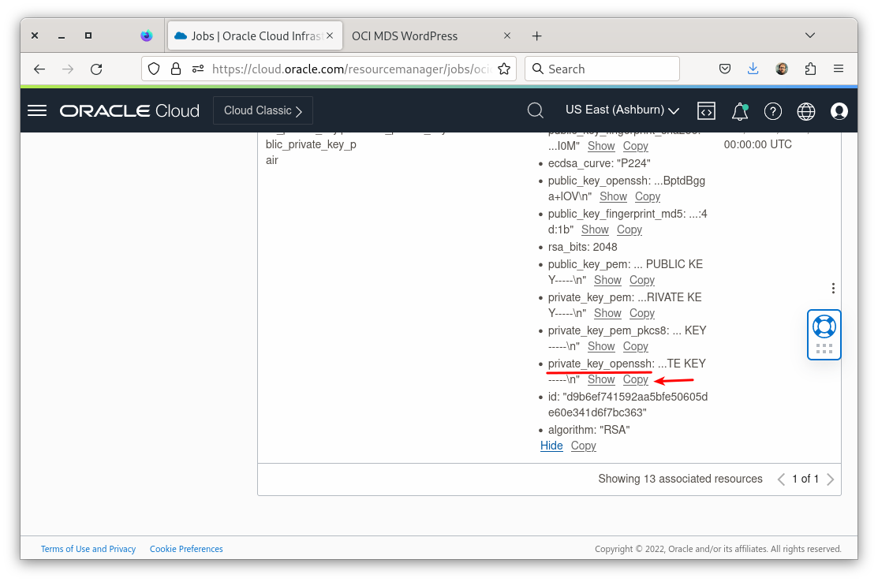Image resolution: width=878 pixels, height=582 pixels.
Task: Open the Firefox account avatar
Action: point(782,69)
